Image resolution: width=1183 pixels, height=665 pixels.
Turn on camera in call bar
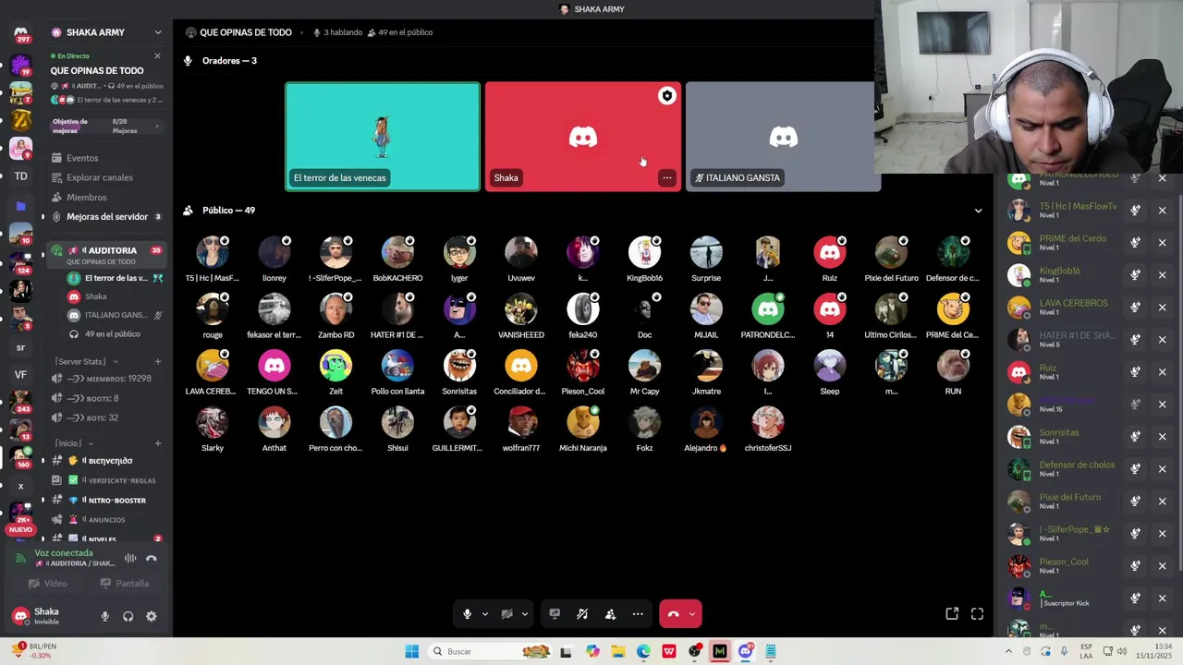pyautogui.click(x=506, y=614)
